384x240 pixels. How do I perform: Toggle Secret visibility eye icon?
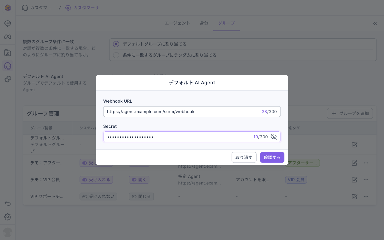(x=274, y=137)
